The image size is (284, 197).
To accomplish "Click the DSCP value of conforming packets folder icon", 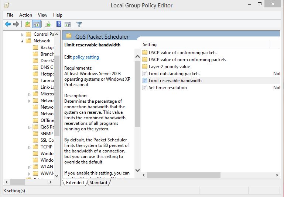I will click(x=145, y=53).
